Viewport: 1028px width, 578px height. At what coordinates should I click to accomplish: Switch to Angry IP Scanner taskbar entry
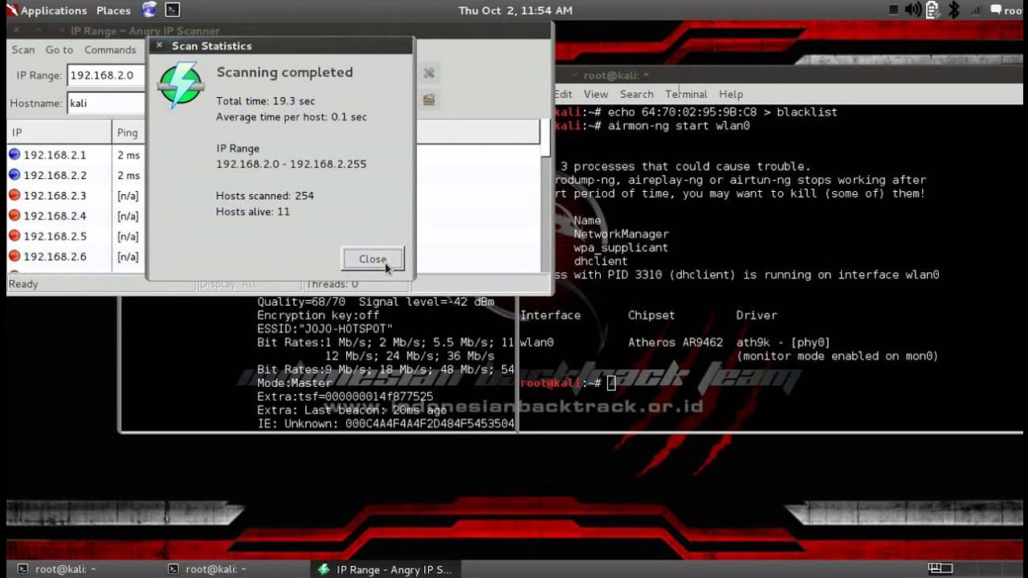[385, 569]
